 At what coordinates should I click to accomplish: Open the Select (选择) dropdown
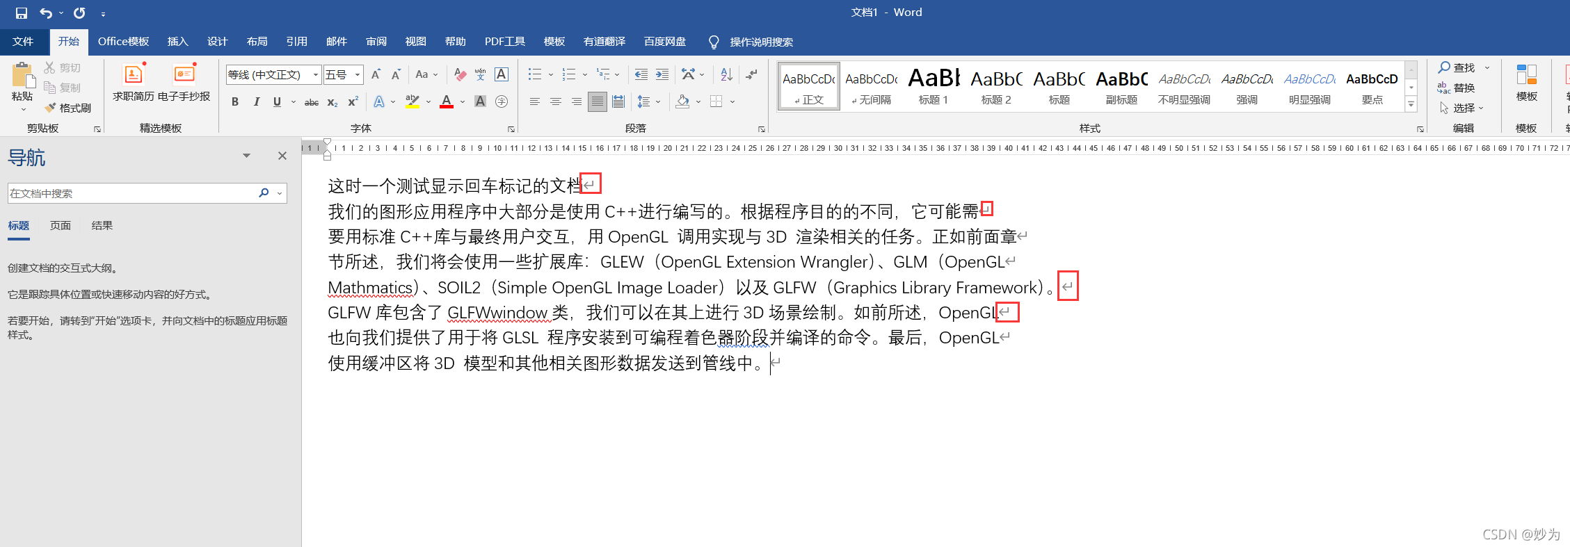point(1461,108)
